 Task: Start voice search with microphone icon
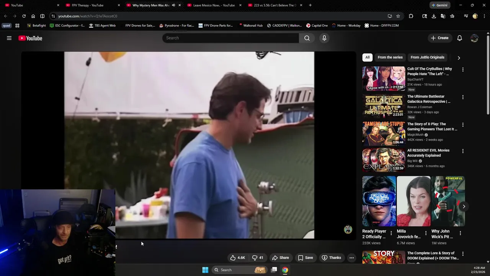[x=324, y=38]
